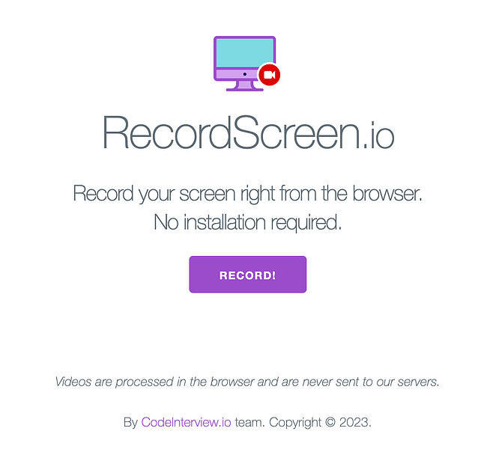Click the italic privacy note about videos
The height and width of the screenshot is (452, 487).
click(247, 382)
